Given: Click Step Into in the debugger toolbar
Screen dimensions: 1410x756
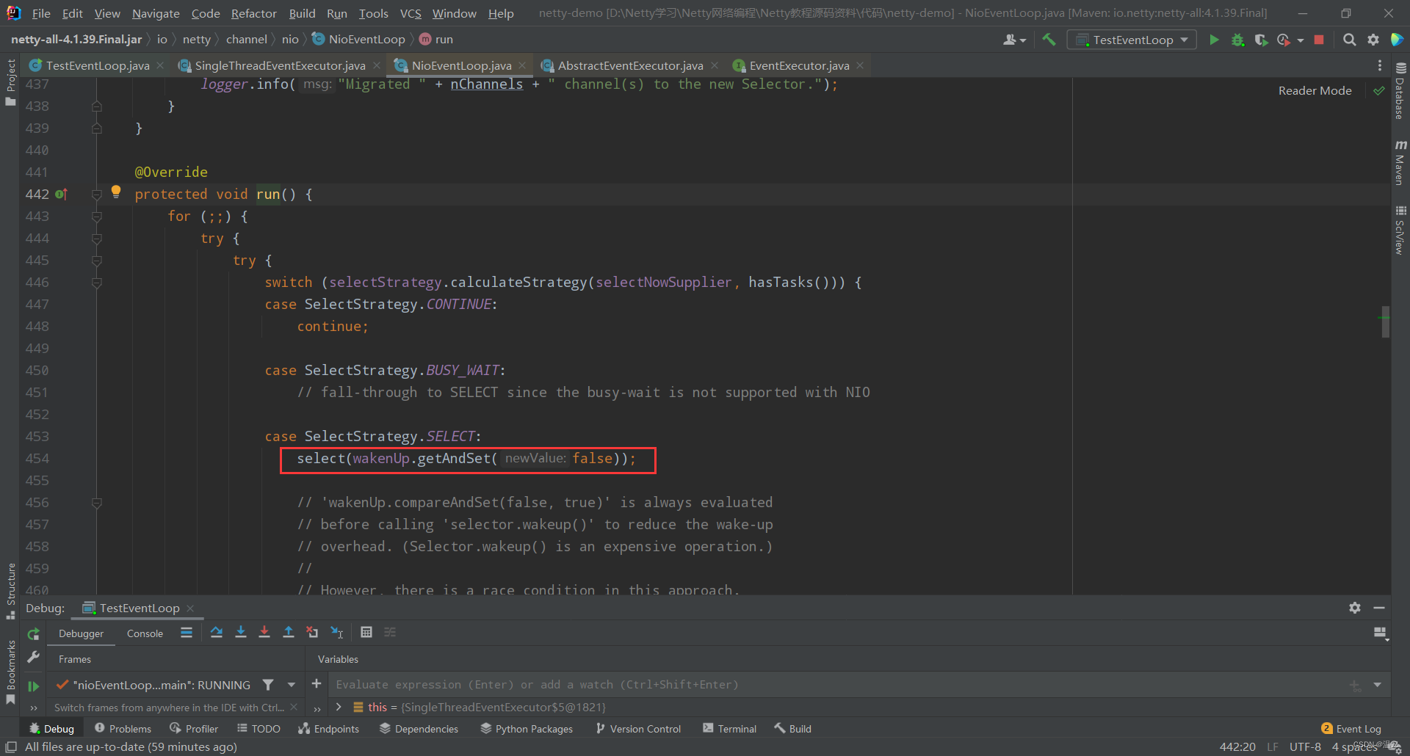Looking at the screenshot, I should 240,632.
